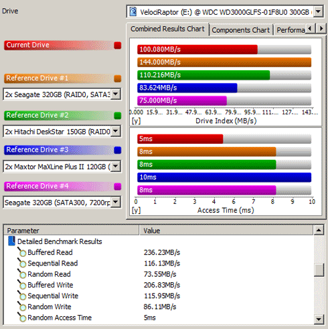Click the drive icon in VelociRaptor selector
This screenshot has width=328, height=329.
tap(133, 11)
